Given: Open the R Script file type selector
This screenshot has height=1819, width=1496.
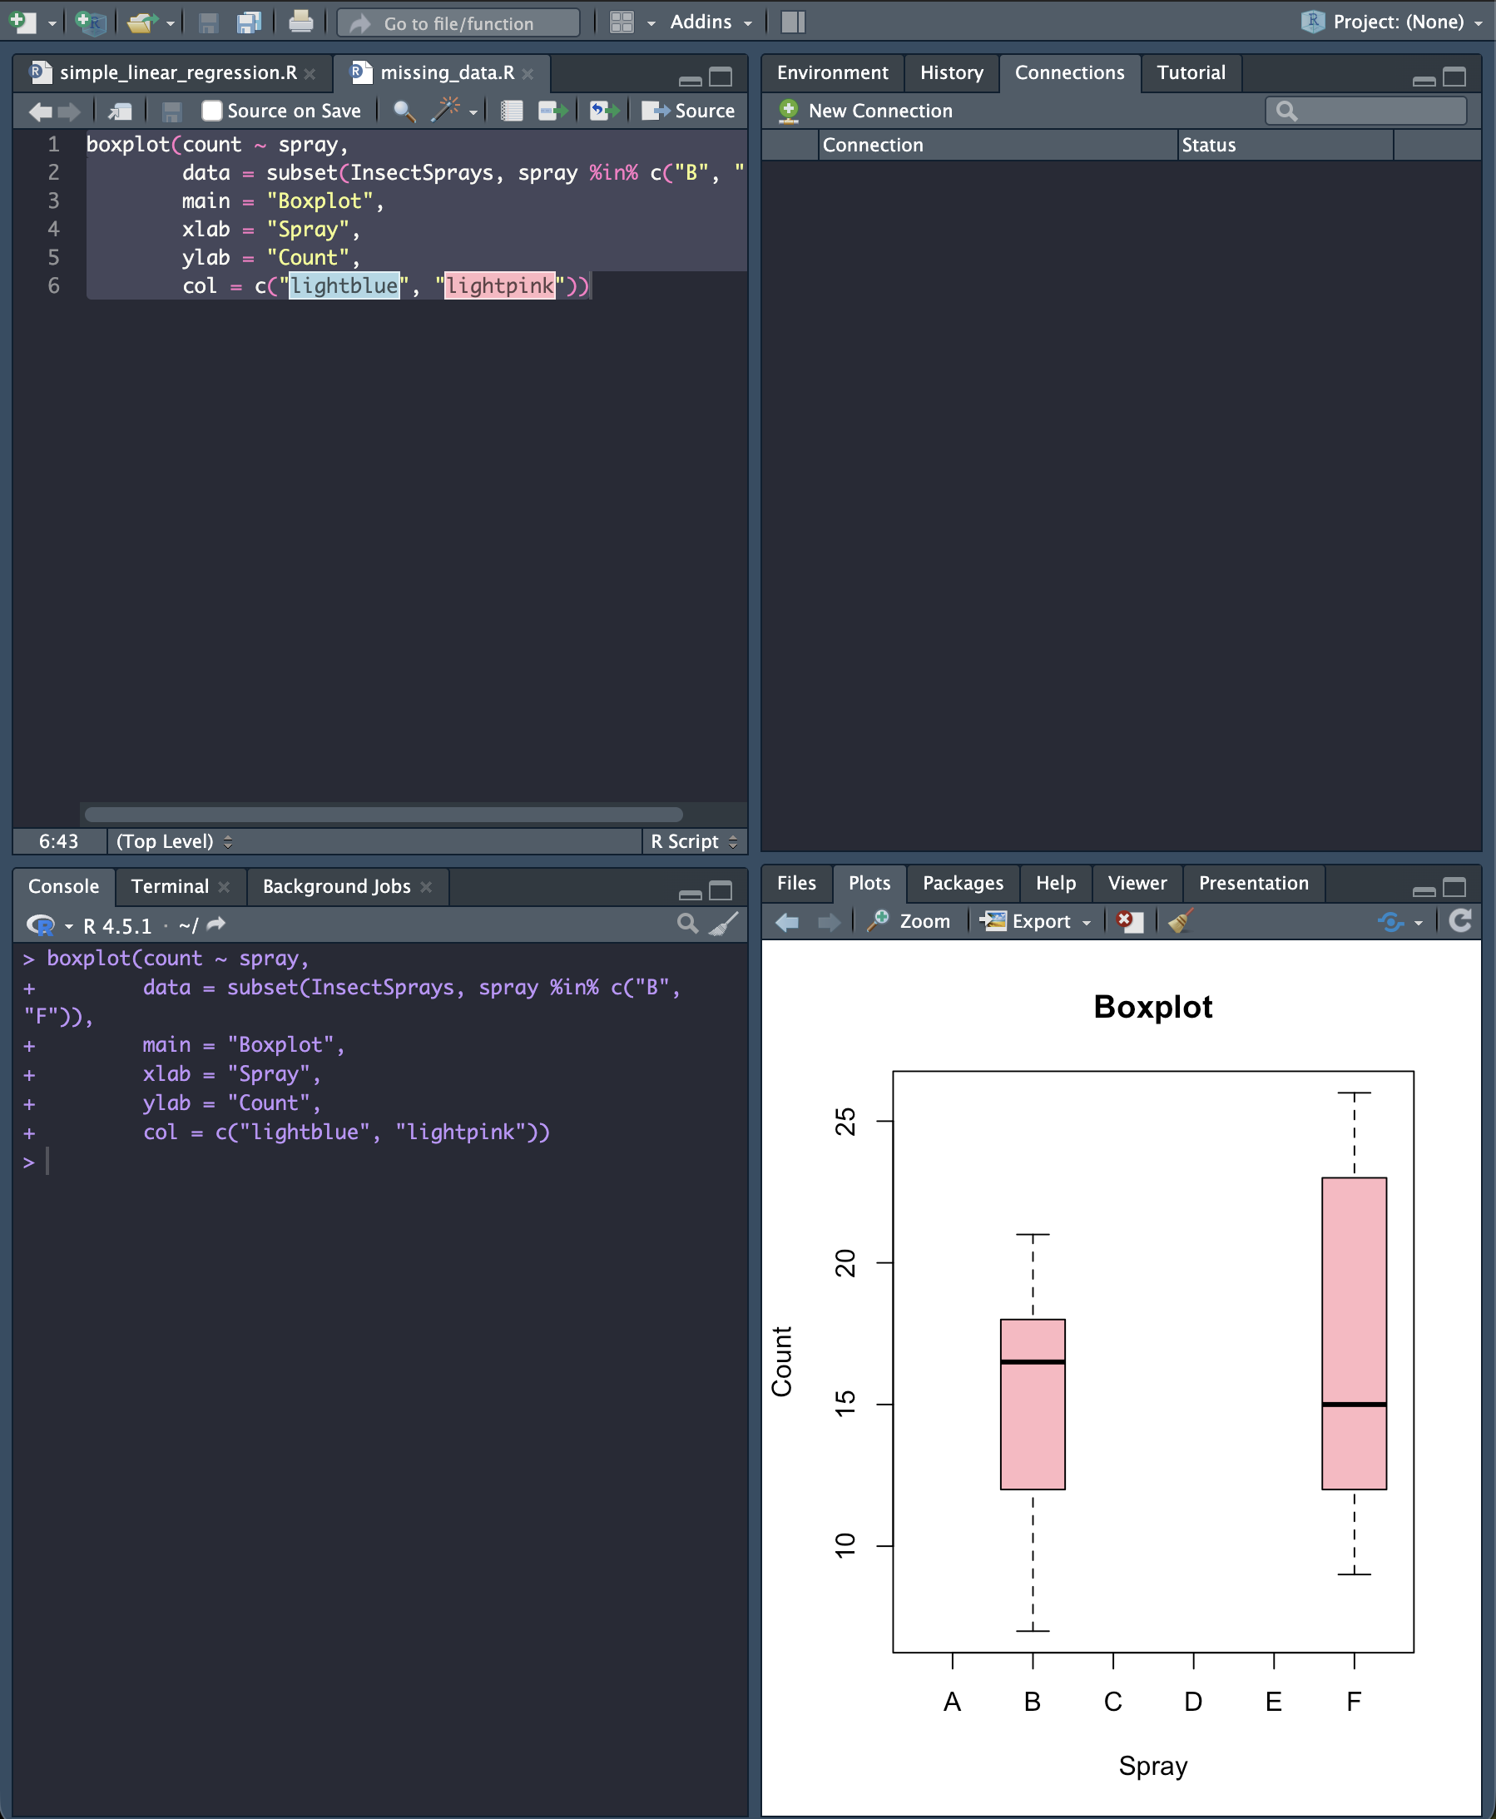Looking at the screenshot, I should click(x=694, y=841).
